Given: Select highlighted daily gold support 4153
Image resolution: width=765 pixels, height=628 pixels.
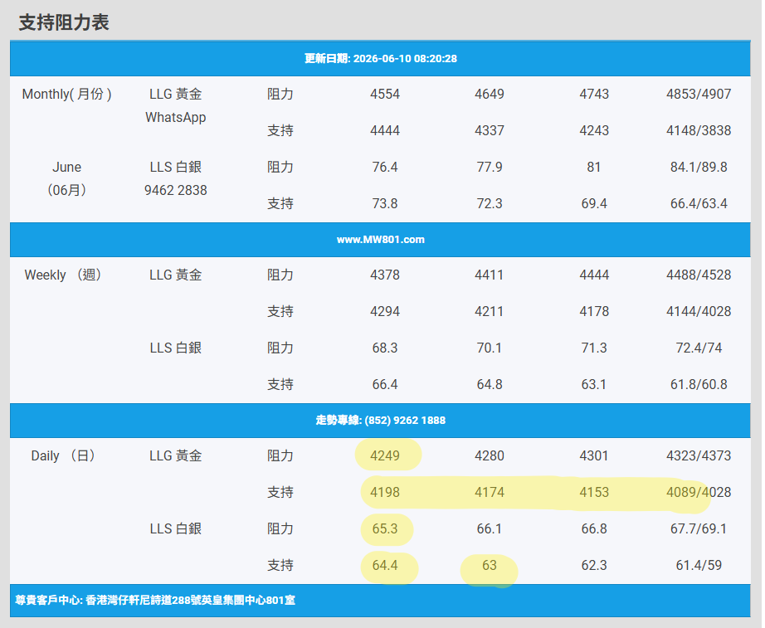Looking at the screenshot, I should 594,492.
